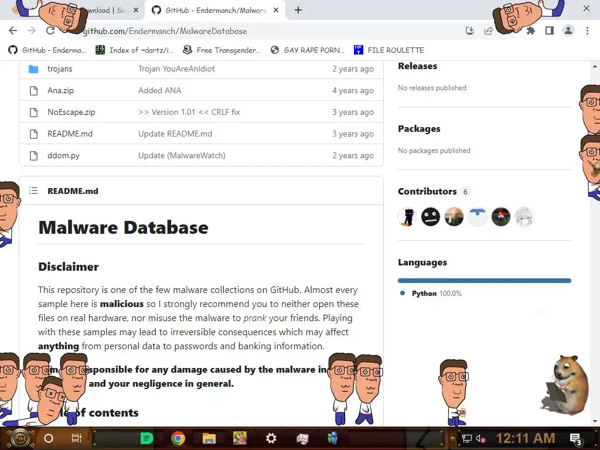The width and height of the screenshot is (600, 450).
Task: Open Chrome from the taskbar
Action: pos(178,438)
